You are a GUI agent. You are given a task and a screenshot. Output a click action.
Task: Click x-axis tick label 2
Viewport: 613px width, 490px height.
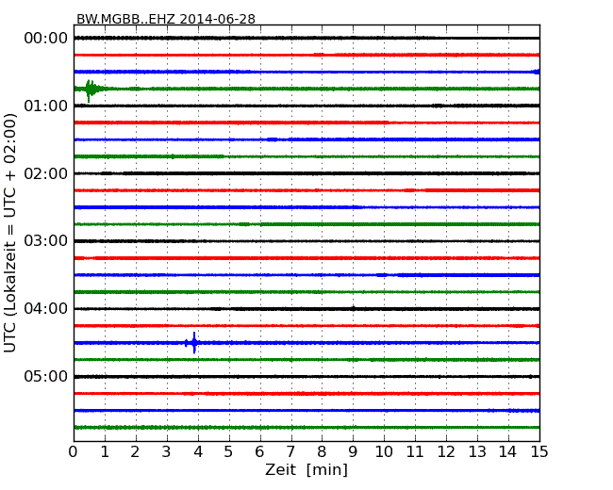[135, 452]
